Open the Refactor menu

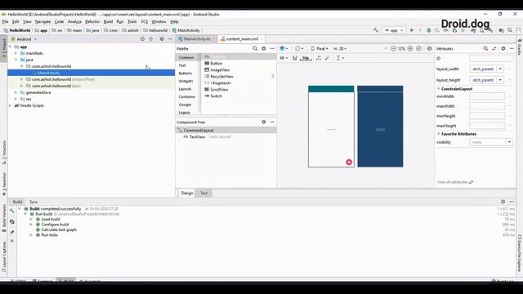coord(92,22)
